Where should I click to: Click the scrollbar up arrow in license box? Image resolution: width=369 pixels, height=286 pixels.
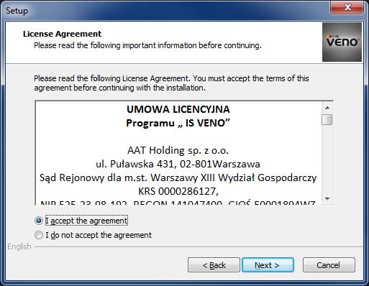pyautogui.click(x=327, y=108)
